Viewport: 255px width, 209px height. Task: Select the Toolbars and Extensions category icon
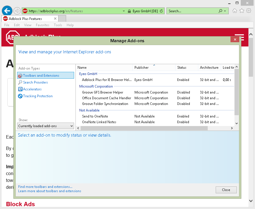21,75
